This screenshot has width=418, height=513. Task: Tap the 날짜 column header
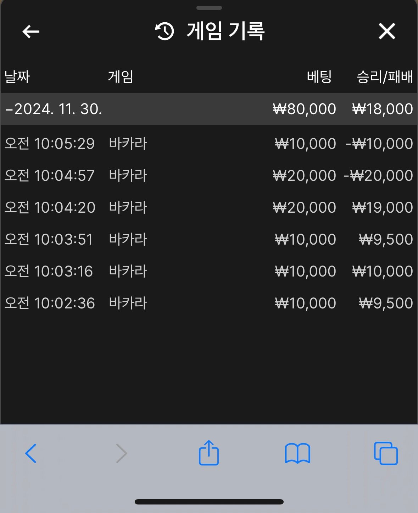tap(17, 77)
